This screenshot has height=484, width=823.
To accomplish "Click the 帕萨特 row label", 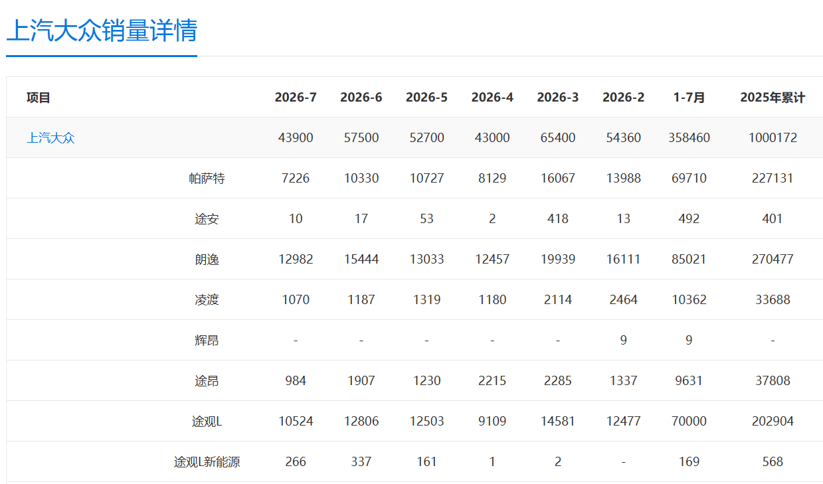I will tap(207, 179).
